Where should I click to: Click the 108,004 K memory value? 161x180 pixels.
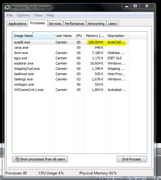pos(96,42)
